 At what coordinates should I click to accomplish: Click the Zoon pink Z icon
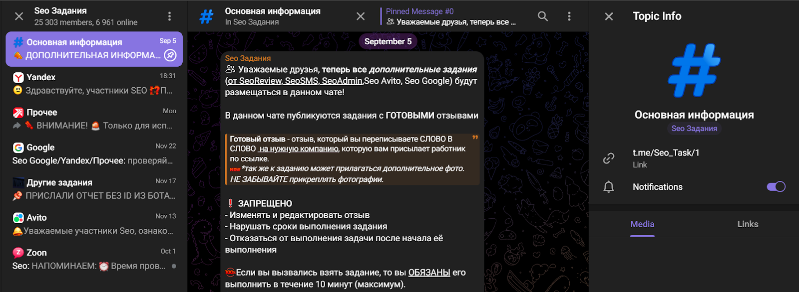click(x=18, y=253)
